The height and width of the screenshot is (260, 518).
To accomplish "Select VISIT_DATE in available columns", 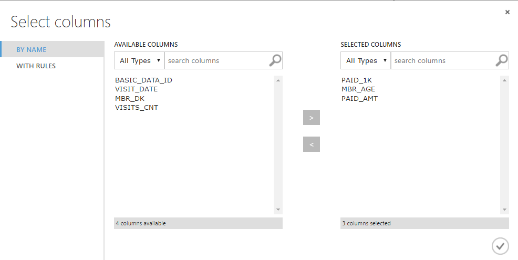I will [x=136, y=89].
